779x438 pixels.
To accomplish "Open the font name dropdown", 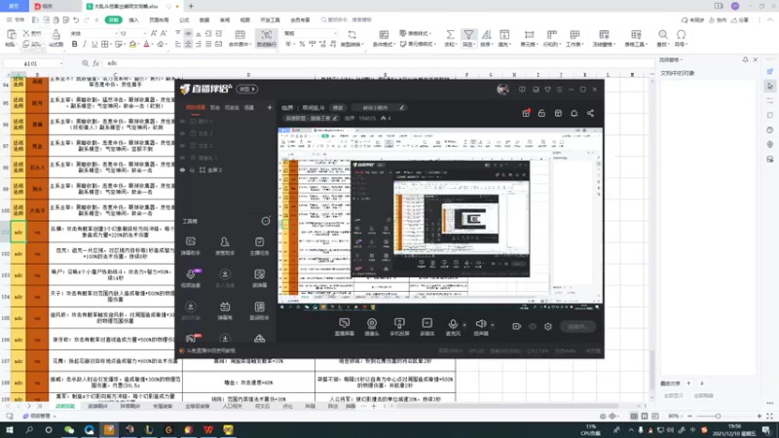I will [116, 33].
